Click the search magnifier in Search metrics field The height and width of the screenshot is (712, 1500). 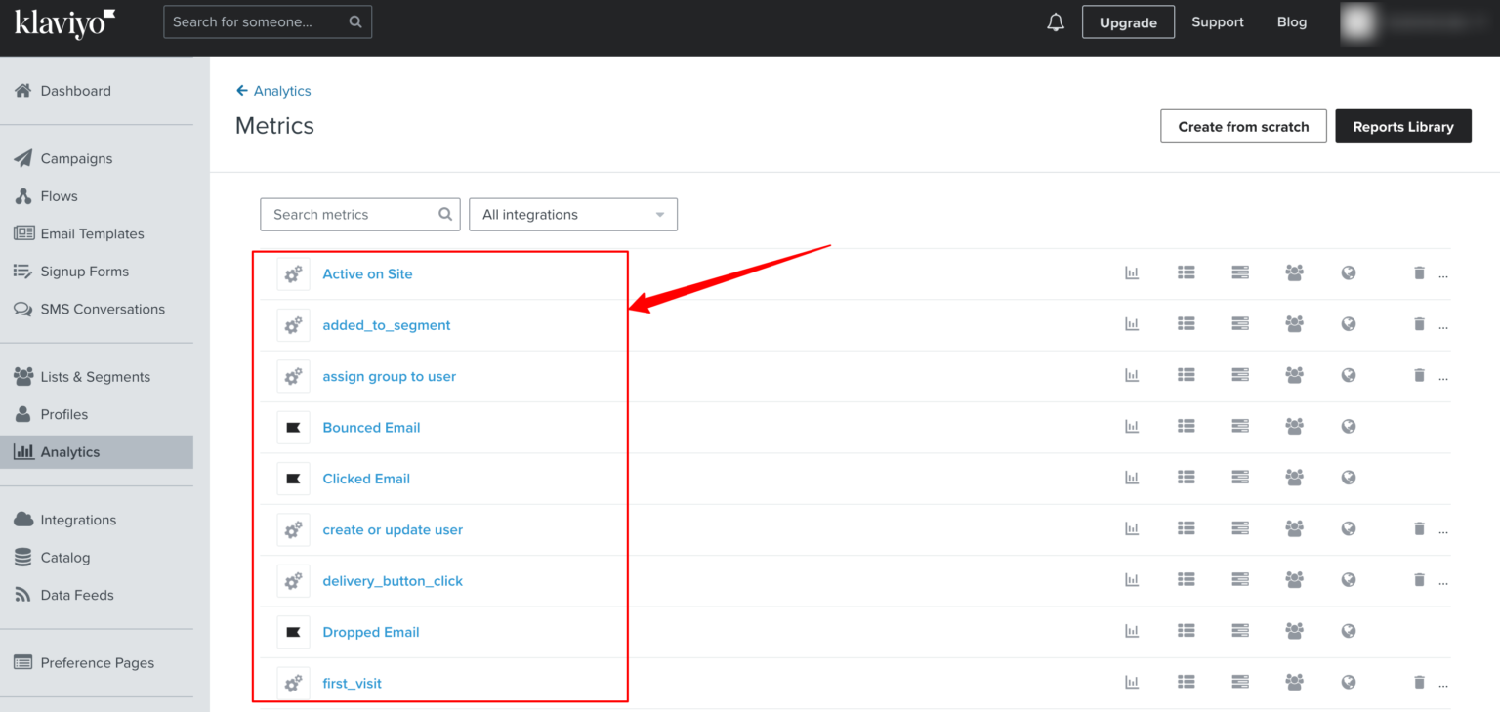tap(444, 214)
